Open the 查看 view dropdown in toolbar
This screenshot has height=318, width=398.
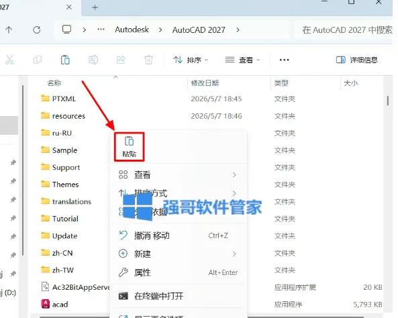tap(243, 60)
